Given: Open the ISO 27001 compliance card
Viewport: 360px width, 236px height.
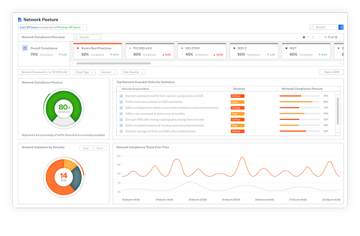Looking at the screenshot, I should [202, 51].
